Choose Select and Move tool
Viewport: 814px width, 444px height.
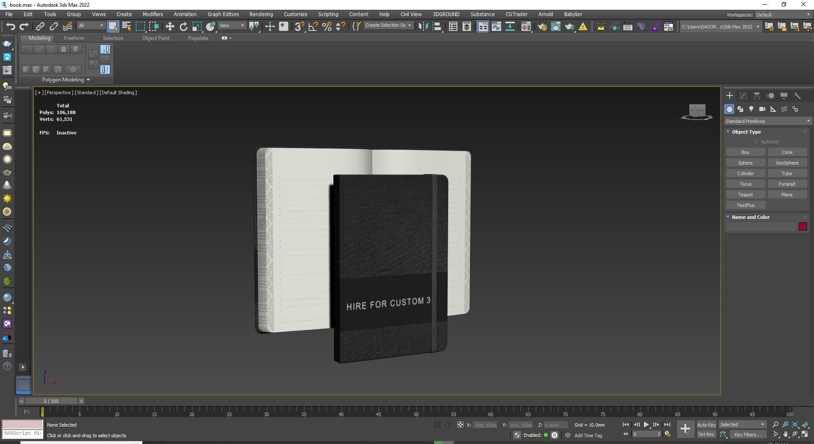point(170,26)
